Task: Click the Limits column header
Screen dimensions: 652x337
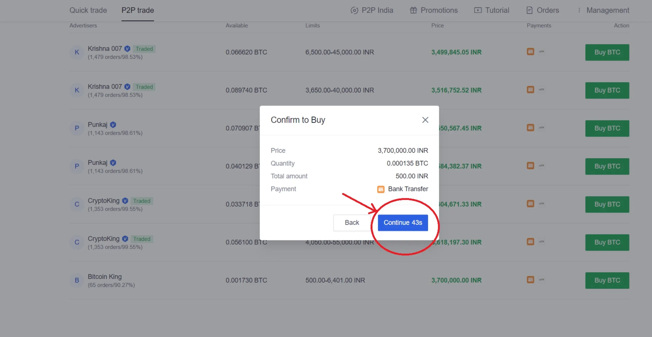Action: click(x=313, y=25)
